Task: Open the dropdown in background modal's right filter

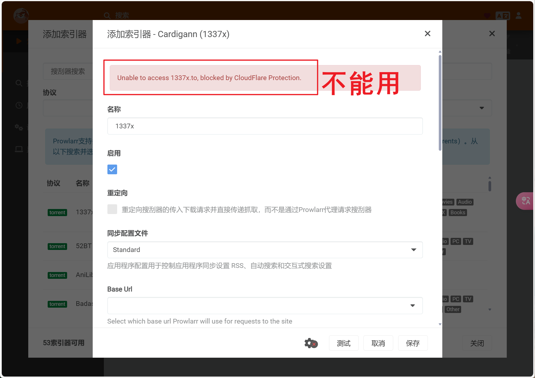Action: pyautogui.click(x=482, y=108)
